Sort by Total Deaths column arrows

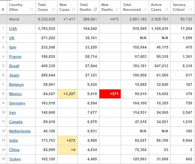(x=95, y=10)
